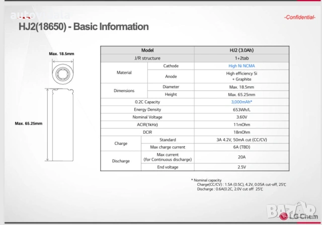This screenshot has width=322, height=225.
Task: Click the footnote line starting "Discharge : 0.6A"
Action: (x=230, y=189)
